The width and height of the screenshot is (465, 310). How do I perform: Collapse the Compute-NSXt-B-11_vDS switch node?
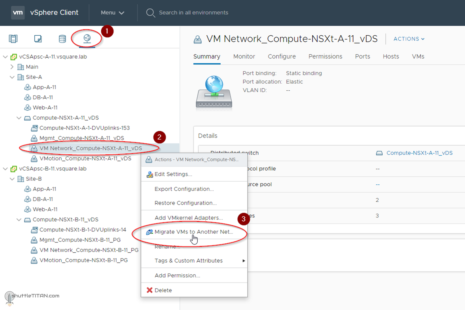point(19,220)
